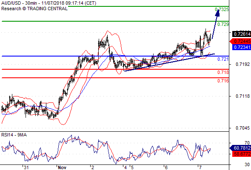Click the Research © TRADING CENTRAL credit
Viewport: 251px width, 170px height.
[x=34, y=8]
